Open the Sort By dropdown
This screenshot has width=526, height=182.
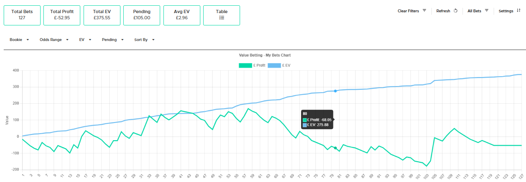click(x=144, y=40)
